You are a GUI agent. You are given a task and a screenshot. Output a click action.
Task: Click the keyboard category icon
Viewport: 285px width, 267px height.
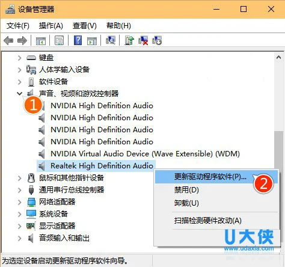(31, 58)
